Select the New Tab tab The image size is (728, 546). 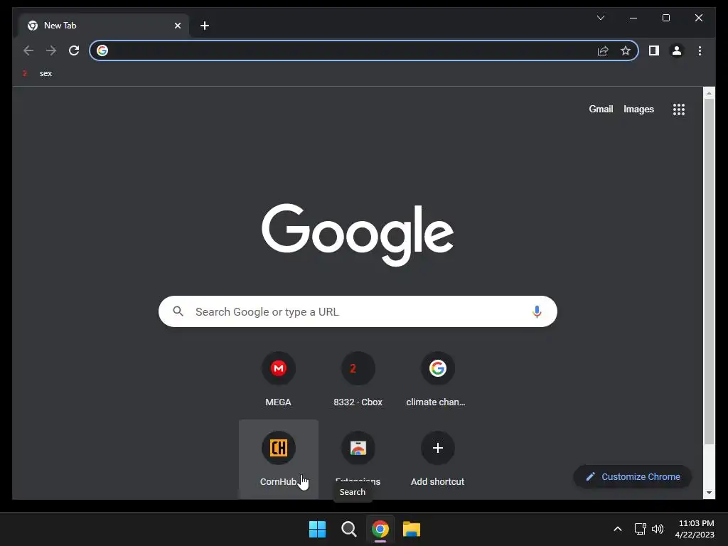[x=104, y=26]
